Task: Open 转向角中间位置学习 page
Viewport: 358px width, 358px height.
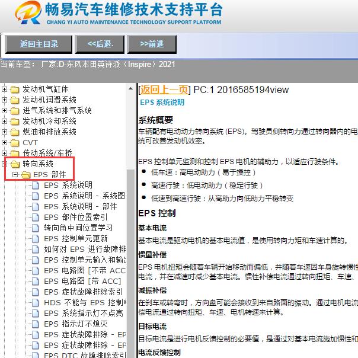Action: [78, 228]
